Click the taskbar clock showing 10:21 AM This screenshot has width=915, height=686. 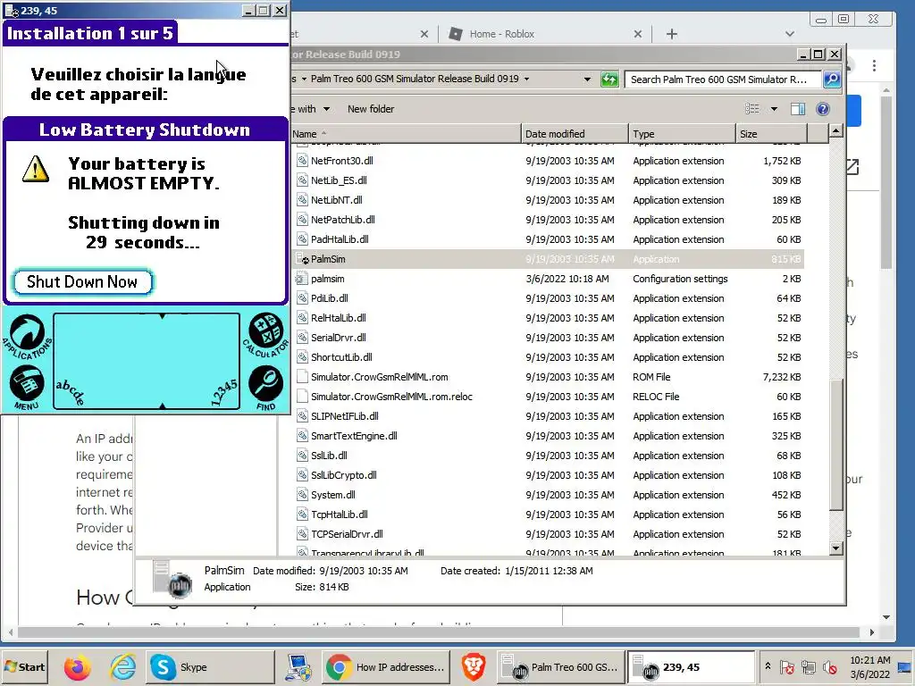pyautogui.click(x=869, y=666)
